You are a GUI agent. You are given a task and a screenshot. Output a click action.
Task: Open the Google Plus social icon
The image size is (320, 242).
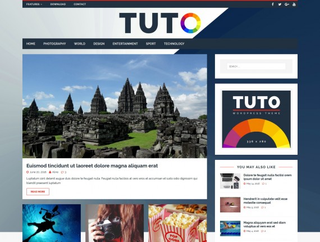coord(287,5)
